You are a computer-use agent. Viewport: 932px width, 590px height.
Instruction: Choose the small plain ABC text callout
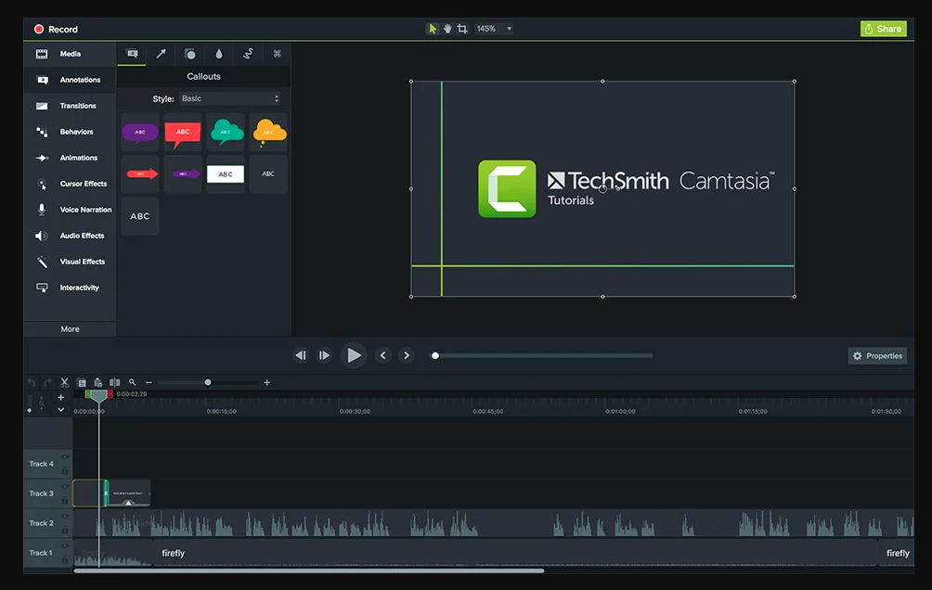(x=268, y=174)
